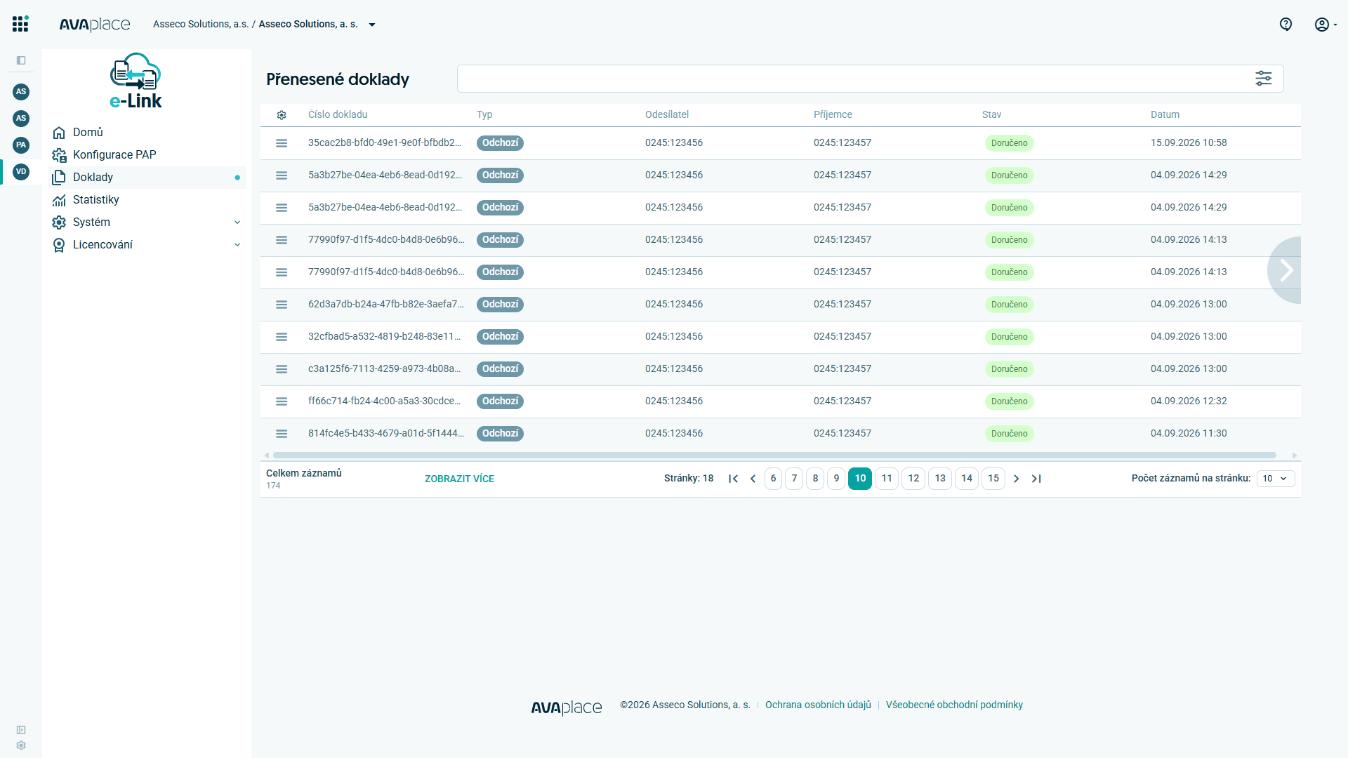The height and width of the screenshot is (758, 1348).
Task: Select the VD sidebar avatar
Action: click(21, 171)
